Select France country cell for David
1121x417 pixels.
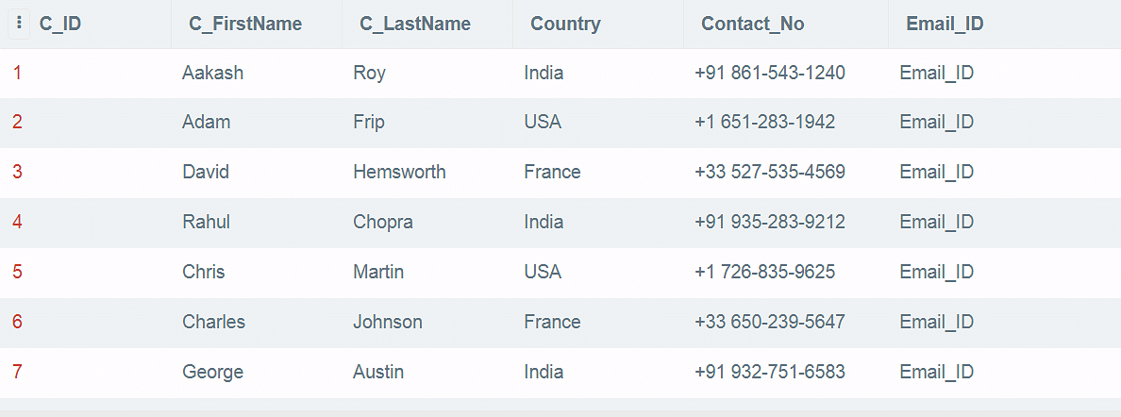coord(552,173)
